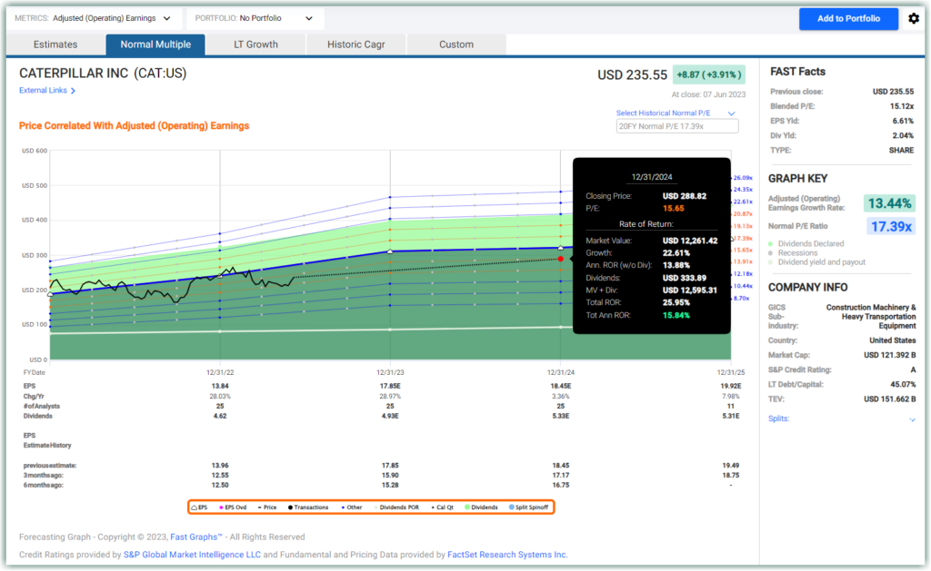Open the settings gear icon
931x571 pixels.
pos(914,18)
